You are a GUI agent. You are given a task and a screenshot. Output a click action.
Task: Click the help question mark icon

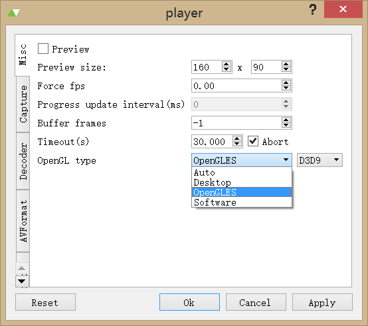tap(313, 9)
